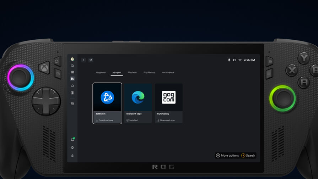The height and width of the screenshot is (179, 318).
Task: Select the highlighted Library sidebar icon
Action: point(72,79)
